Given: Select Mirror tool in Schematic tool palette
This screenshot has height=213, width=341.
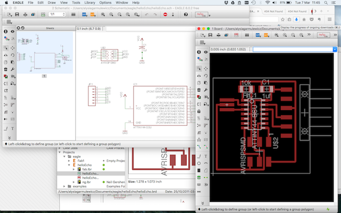Looking at the screenshot, I should coord(6,55).
